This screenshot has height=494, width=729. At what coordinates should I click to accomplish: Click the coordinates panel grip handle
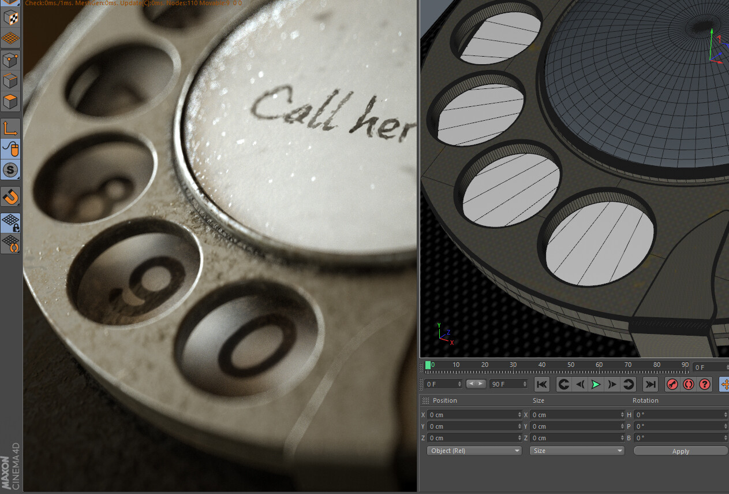[x=425, y=400]
